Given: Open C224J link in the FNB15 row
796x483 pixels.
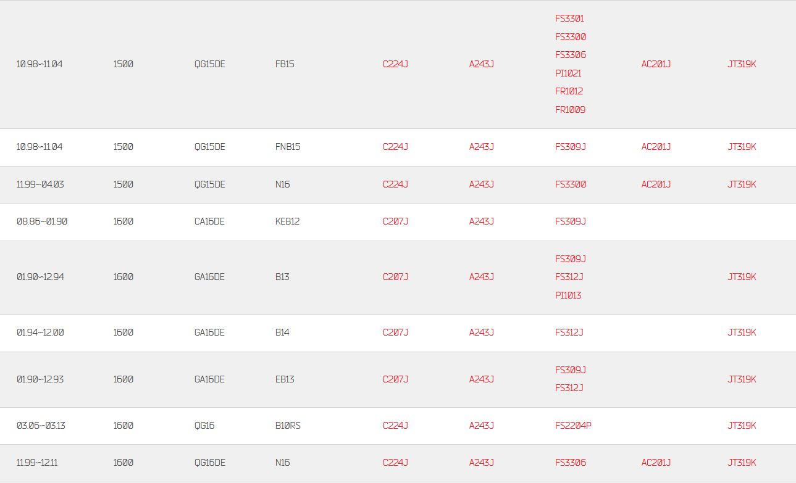Looking at the screenshot, I should 395,147.
